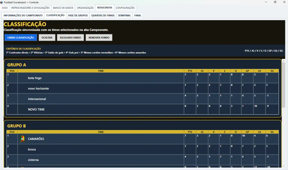Go to Quartas de Finais sub-tab
Viewport: 288px width, 170px height.
click(x=103, y=15)
